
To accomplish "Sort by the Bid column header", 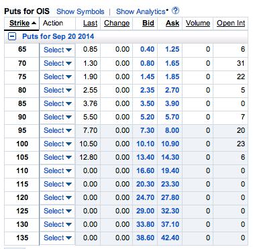I will [x=148, y=23].
